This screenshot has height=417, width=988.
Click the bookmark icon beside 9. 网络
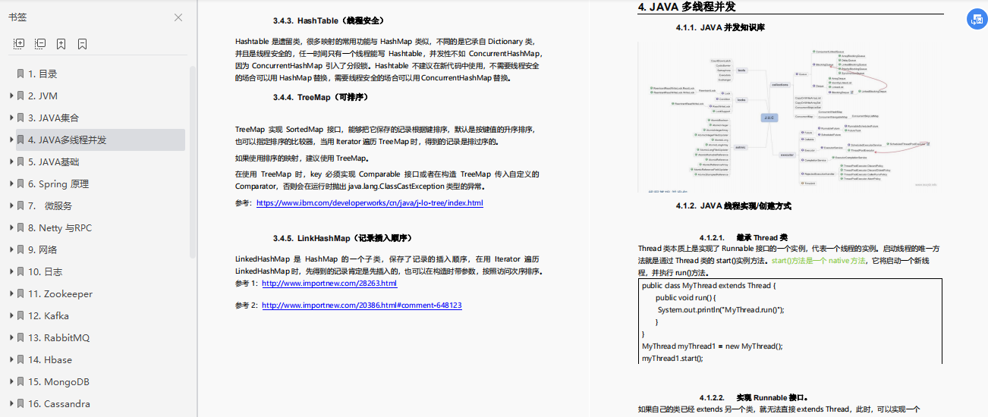[20, 249]
